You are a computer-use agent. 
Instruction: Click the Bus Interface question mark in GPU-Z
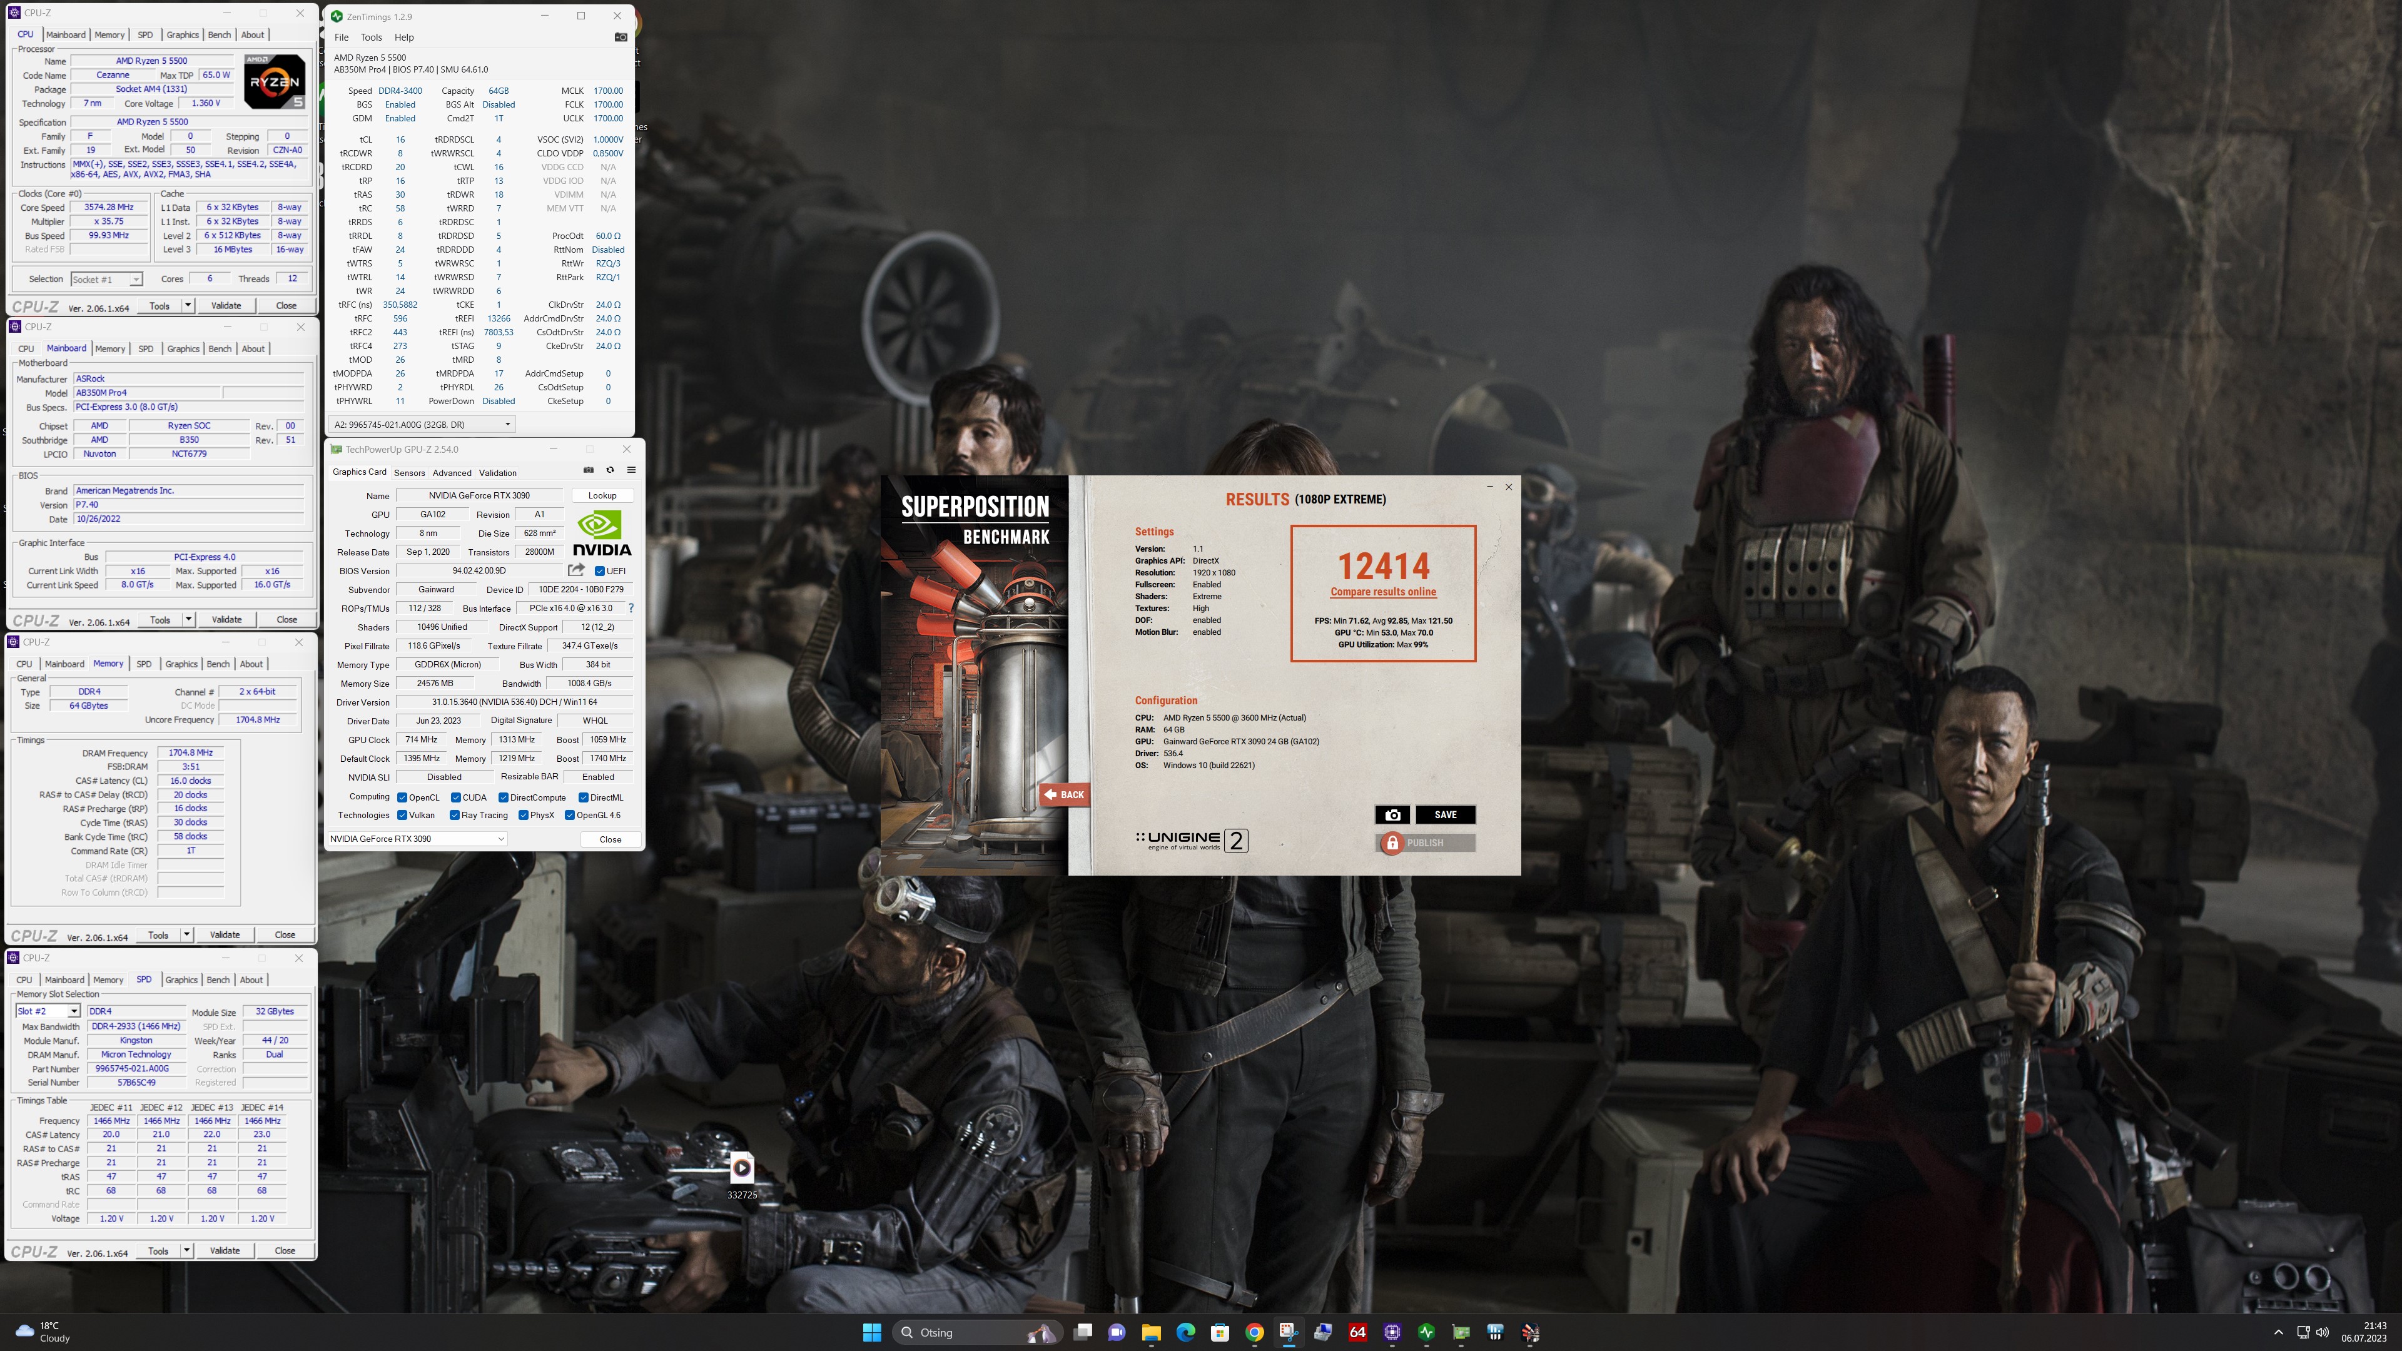(631, 608)
